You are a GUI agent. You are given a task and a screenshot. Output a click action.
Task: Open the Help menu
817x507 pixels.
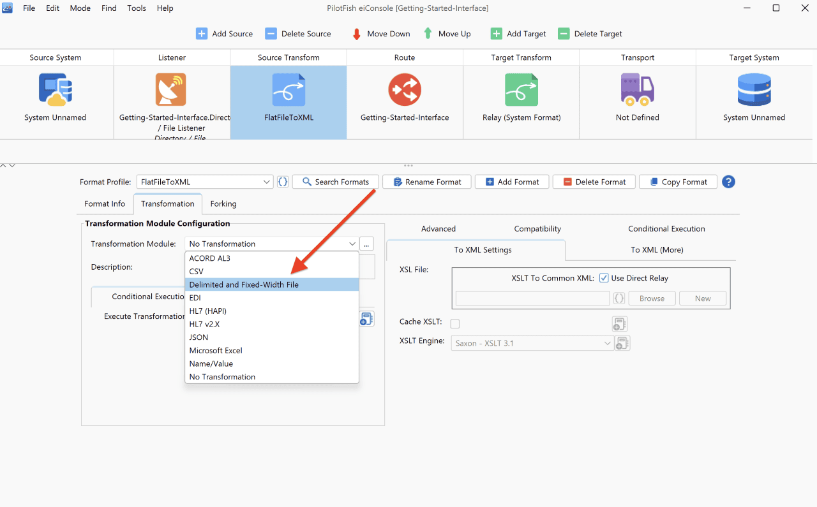(165, 8)
